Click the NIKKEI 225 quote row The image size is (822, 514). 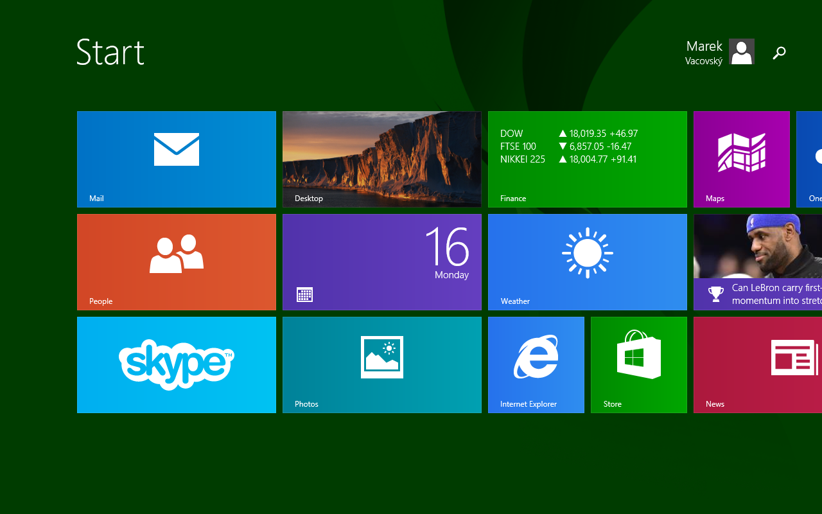pyautogui.click(x=568, y=159)
